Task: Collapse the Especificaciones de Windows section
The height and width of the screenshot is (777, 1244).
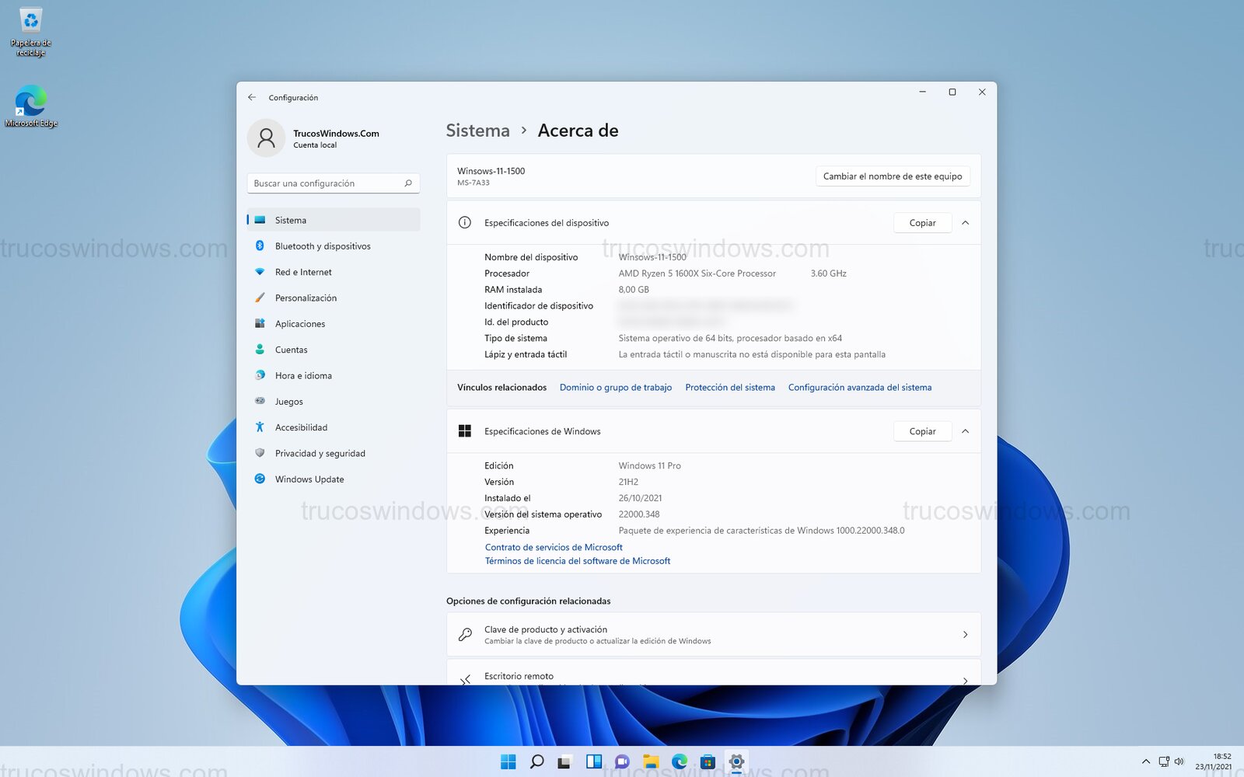Action: (x=966, y=431)
